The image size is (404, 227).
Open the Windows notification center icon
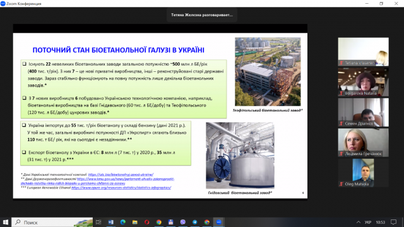pos(393,222)
